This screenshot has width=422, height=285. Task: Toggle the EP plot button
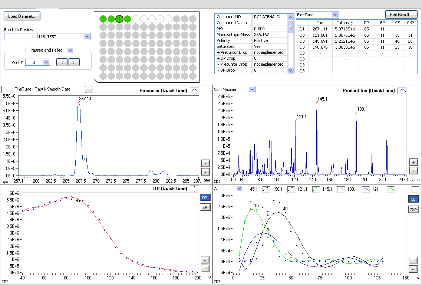pos(205,207)
